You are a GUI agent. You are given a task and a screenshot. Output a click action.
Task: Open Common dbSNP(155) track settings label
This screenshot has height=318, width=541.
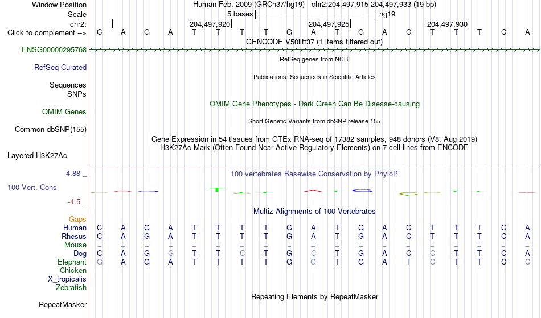coord(51,130)
